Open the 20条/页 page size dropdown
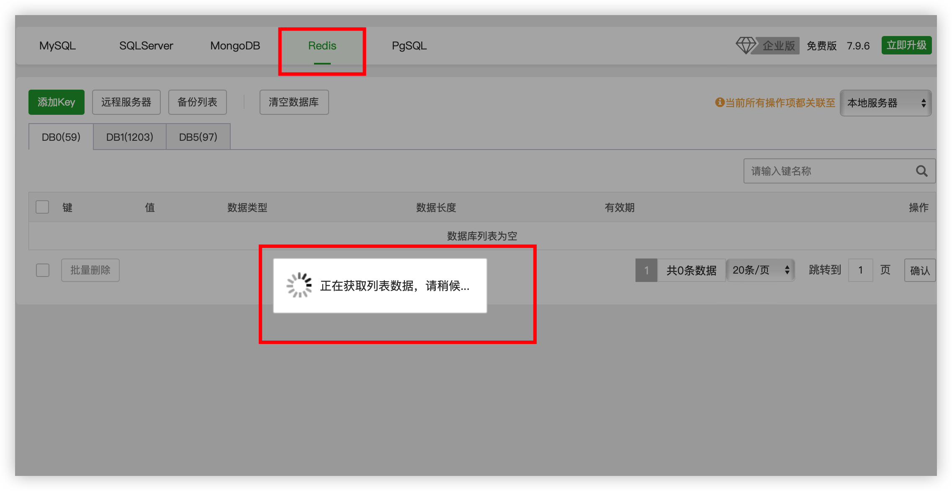This screenshot has width=952, height=491. pyautogui.click(x=760, y=270)
